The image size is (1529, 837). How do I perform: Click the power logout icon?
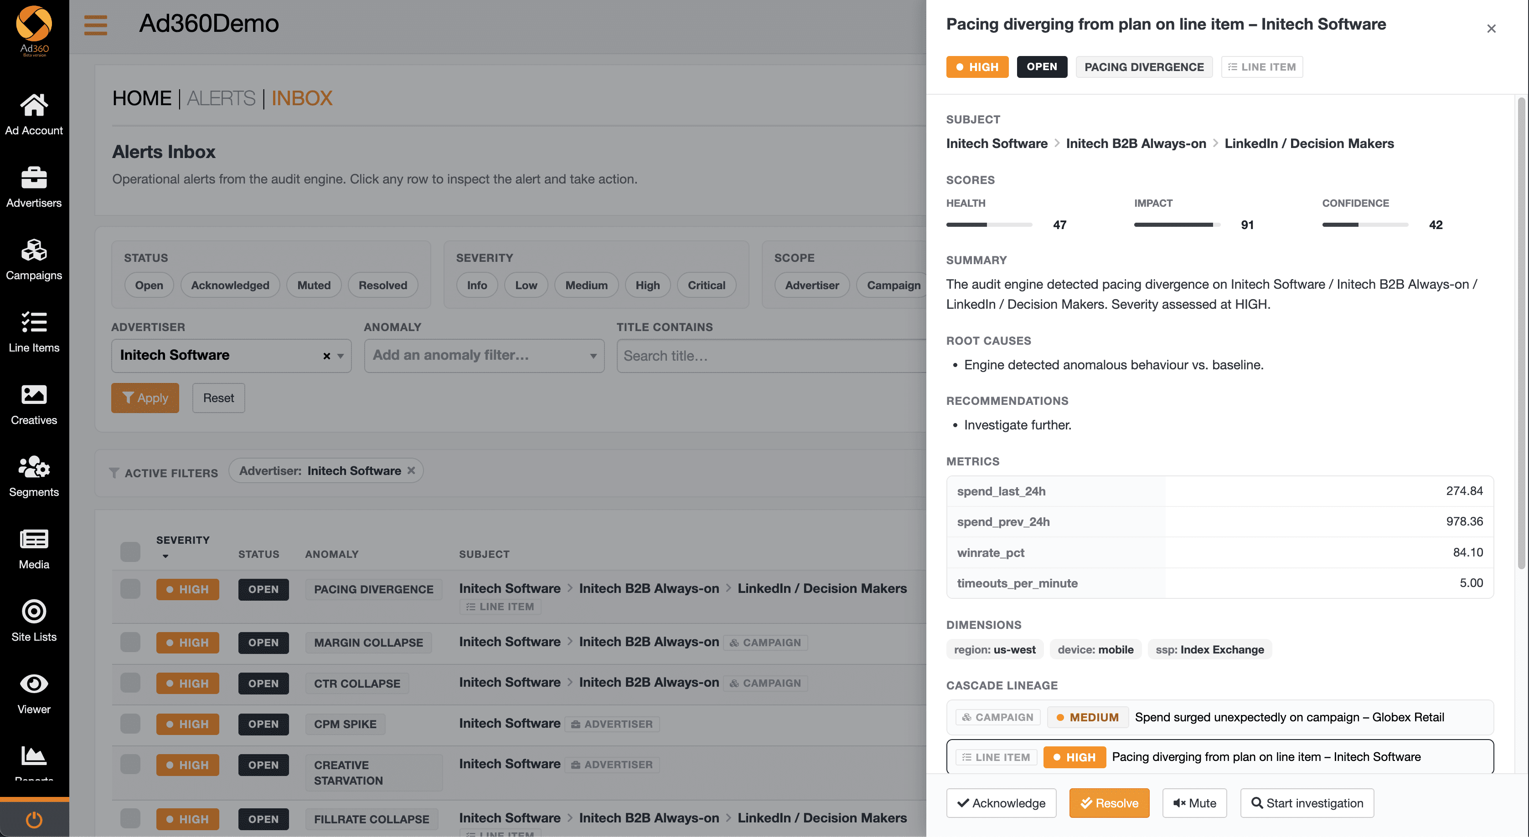[x=34, y=820]
